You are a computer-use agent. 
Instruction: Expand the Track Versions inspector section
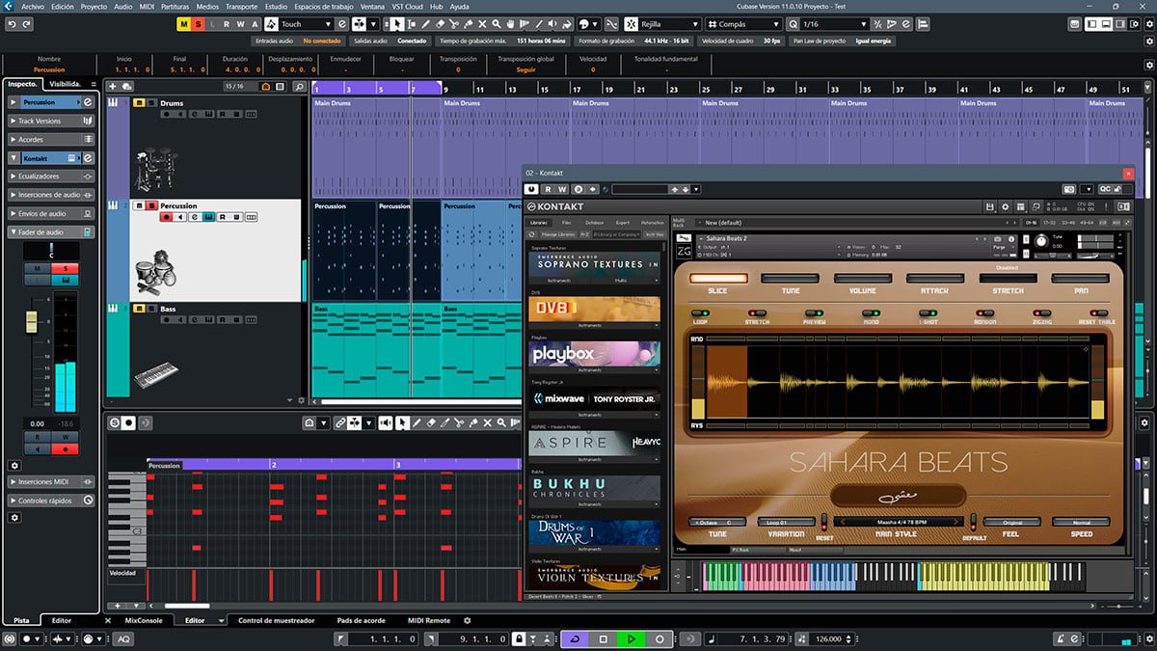click(x=51, y=121)
